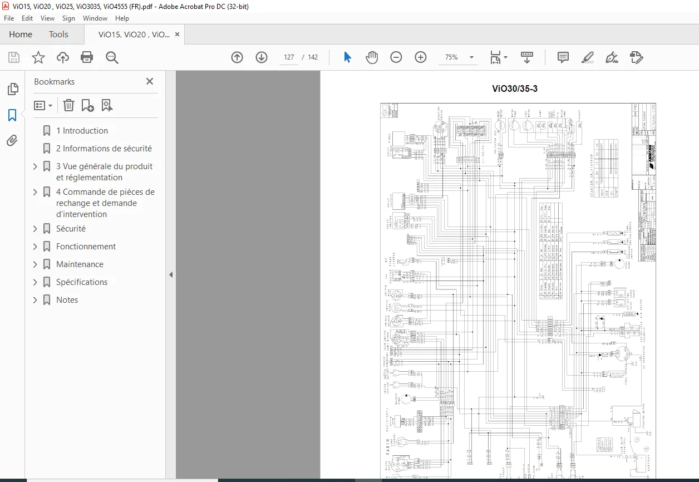Zoom in with the plus icon
Image resolution: width=699 pixels, height=482 pixels.
pyautogui.click(x=421, y=57)
